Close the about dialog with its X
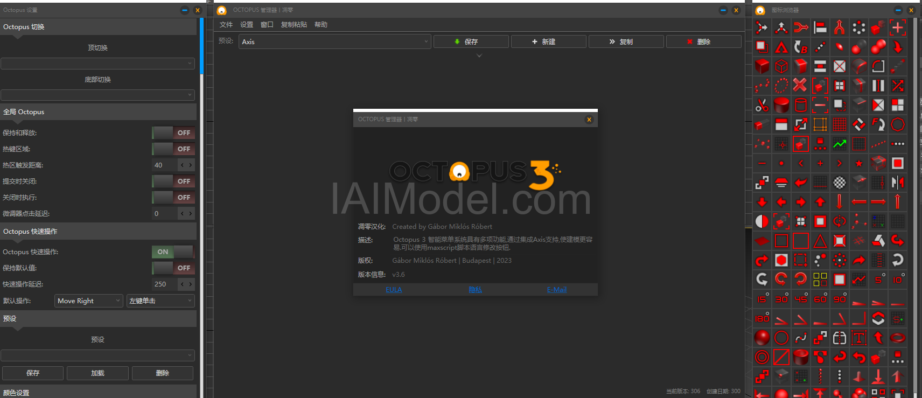The image size is (922, 398). pos(589,120)
